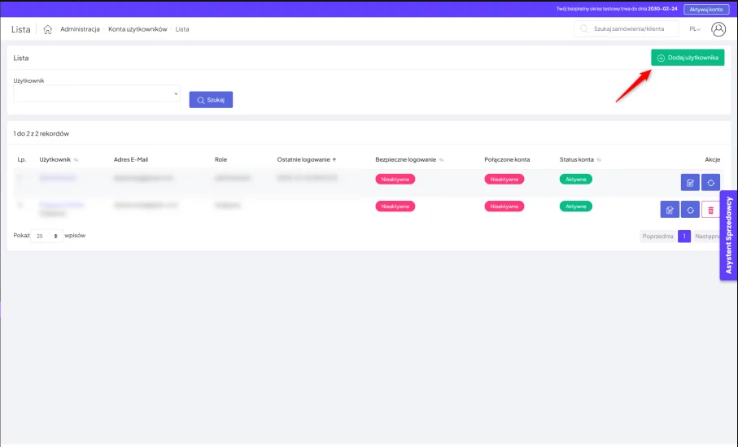Image resolution: width=738 pixels, height=447 pixels.
Task: Open Konta użytkowników breadcrumb
Action: tap(138, 29)
